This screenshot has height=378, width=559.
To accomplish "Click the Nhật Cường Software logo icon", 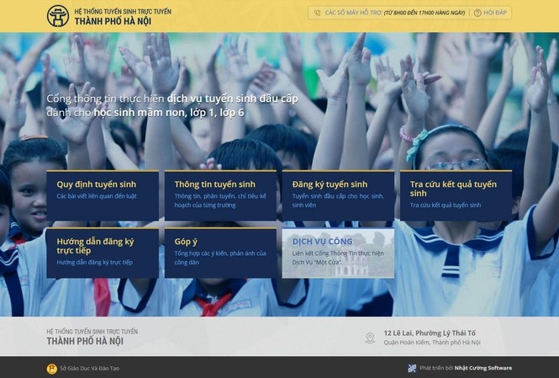I will 412,368.
